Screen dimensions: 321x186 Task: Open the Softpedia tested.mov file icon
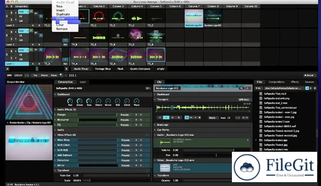point(261,149)
